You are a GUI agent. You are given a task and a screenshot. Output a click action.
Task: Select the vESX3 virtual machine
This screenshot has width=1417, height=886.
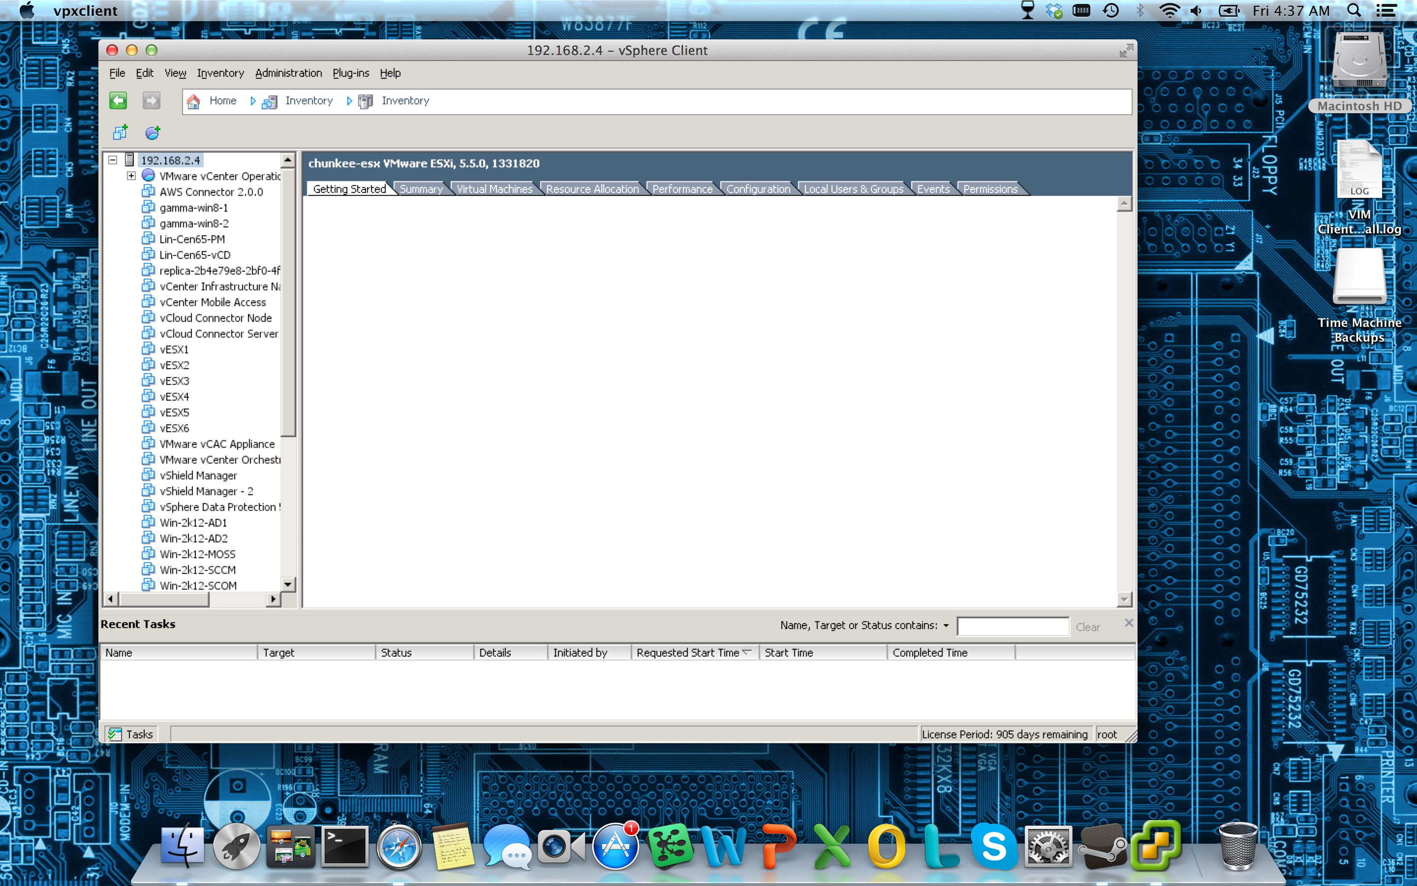(174, 381)
